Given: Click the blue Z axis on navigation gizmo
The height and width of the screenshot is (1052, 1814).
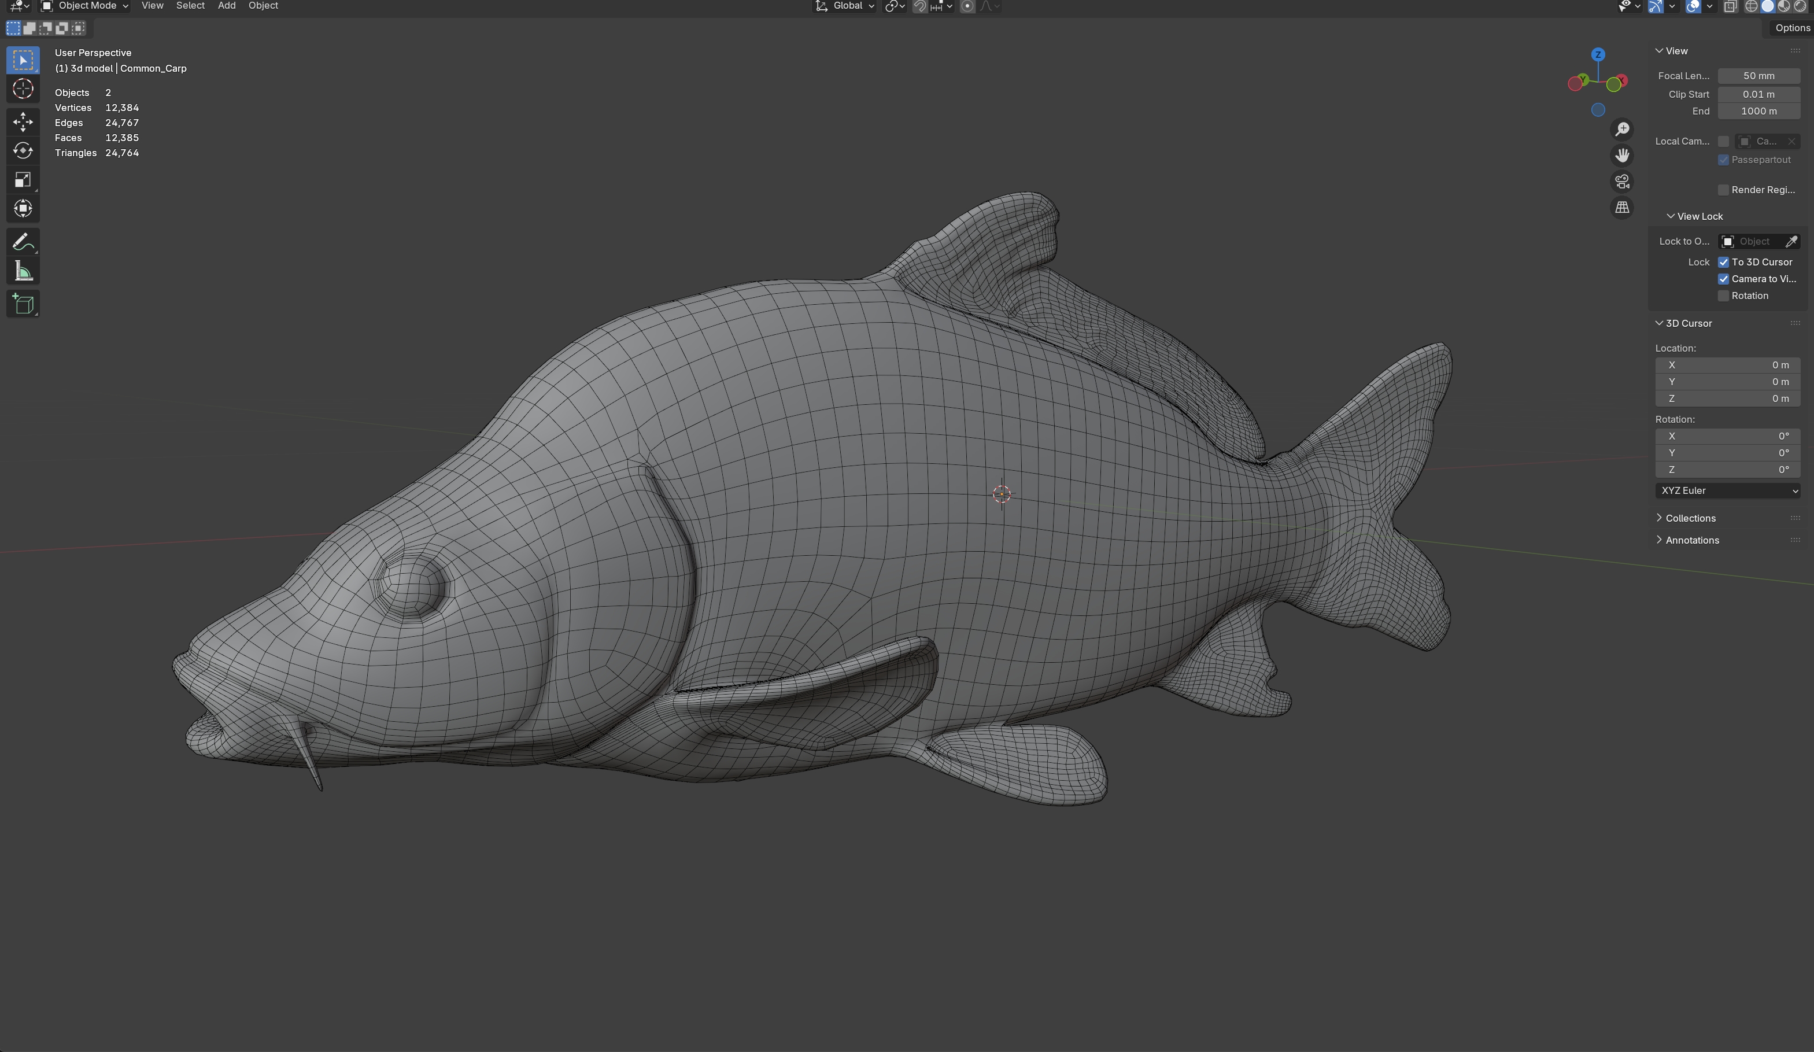Looking at the screenshot, I should [1598, 55].
